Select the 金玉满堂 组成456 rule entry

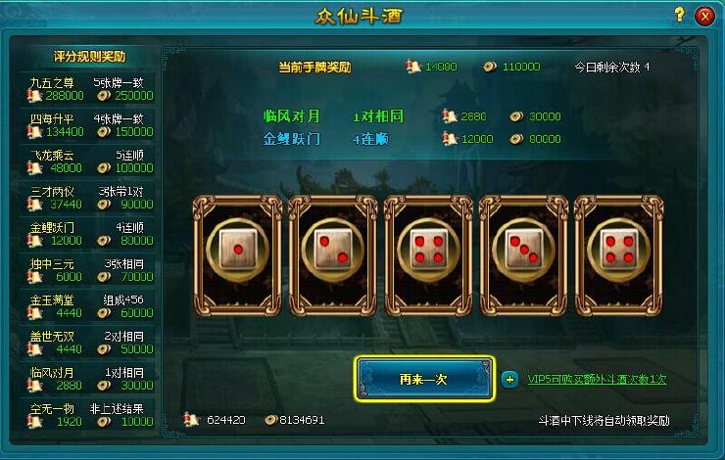(x=88, y=306)
